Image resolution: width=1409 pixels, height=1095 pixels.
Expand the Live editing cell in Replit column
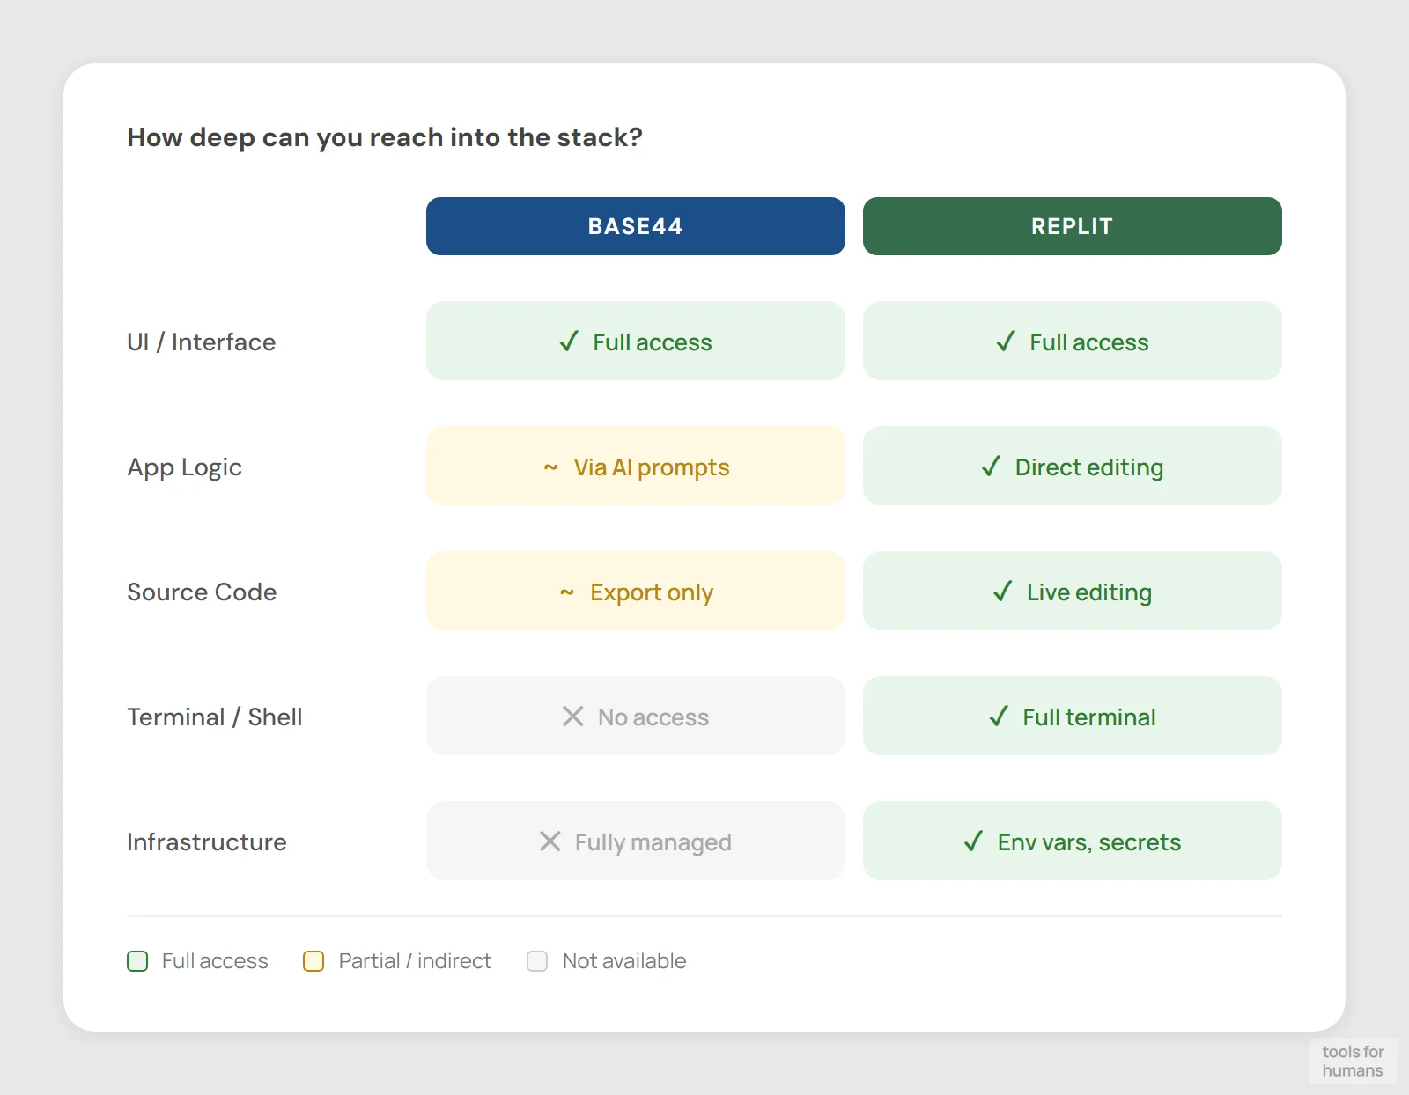[x=1072, y=592]
